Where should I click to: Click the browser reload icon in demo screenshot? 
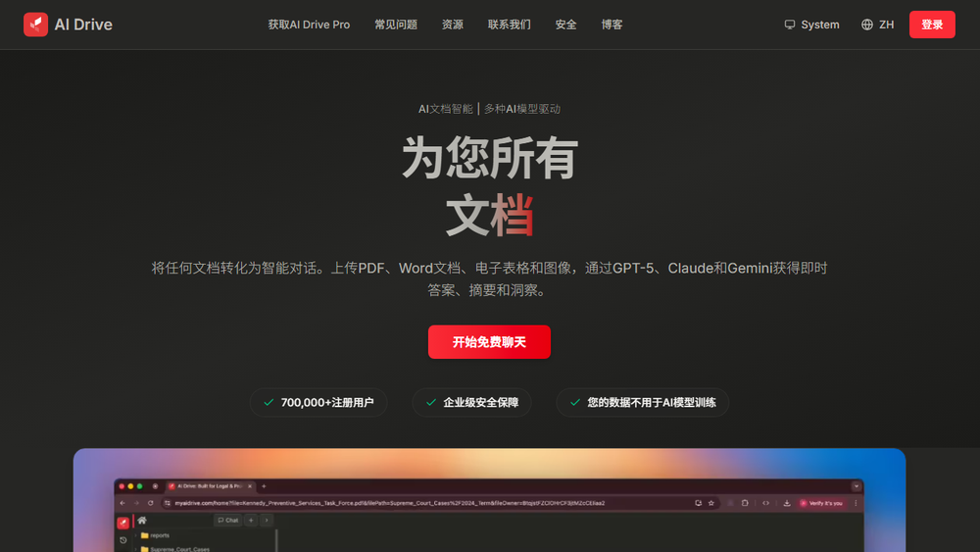[151, 503]
